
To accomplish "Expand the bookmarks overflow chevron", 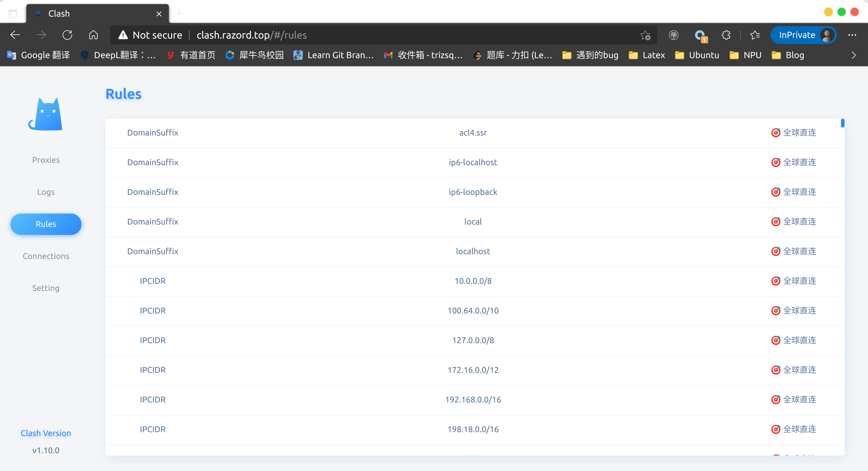I will pos(853,55).
